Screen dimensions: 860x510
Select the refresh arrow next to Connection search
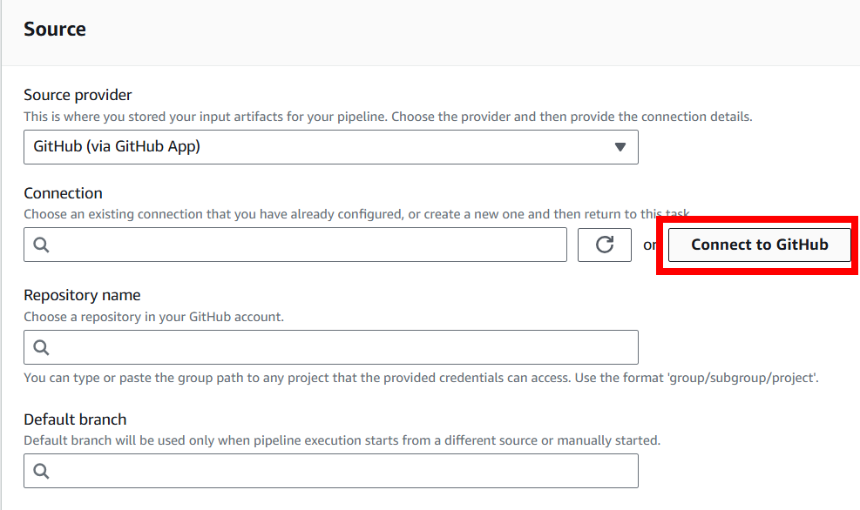[x=604, y=245]
